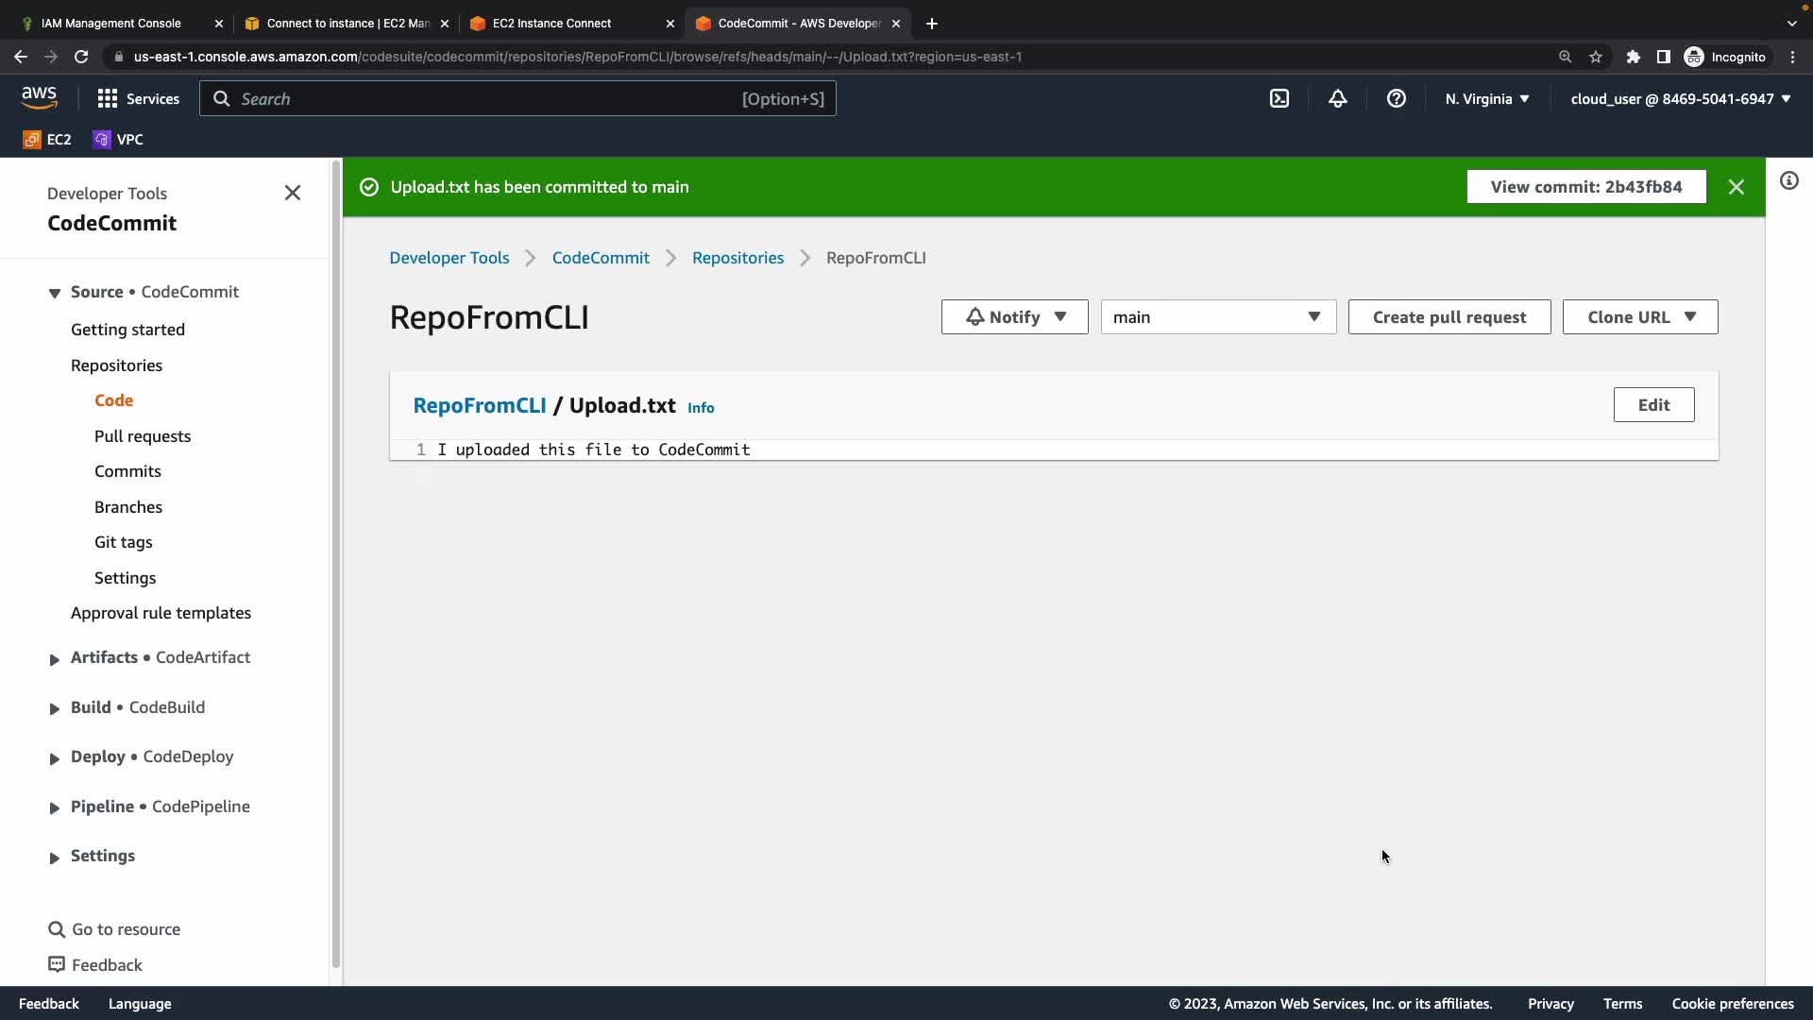
Task: Open the Services grid menu
Action: pyautogui.click(x=138, y=98)
